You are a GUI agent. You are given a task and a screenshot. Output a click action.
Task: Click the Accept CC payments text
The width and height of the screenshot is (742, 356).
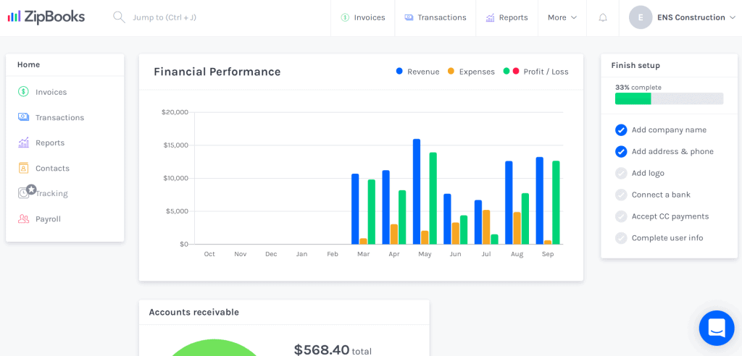[x=670, y=216]
